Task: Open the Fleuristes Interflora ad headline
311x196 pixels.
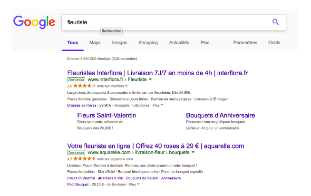Action: click(157, 73)
